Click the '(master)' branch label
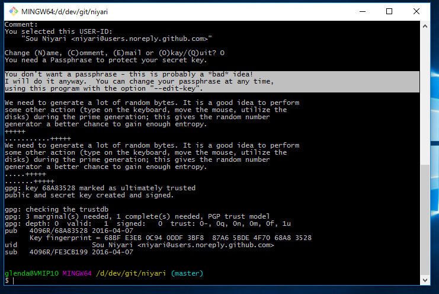This screenshot has width=439, height=294. click(187, 273)
